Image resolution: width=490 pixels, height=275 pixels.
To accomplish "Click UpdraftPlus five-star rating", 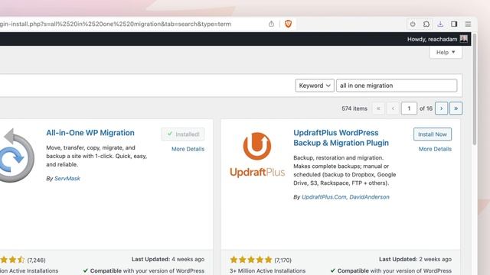I will 251,260.
